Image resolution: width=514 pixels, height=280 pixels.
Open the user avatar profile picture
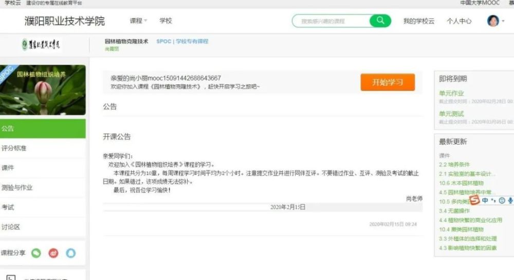[493, 21]
